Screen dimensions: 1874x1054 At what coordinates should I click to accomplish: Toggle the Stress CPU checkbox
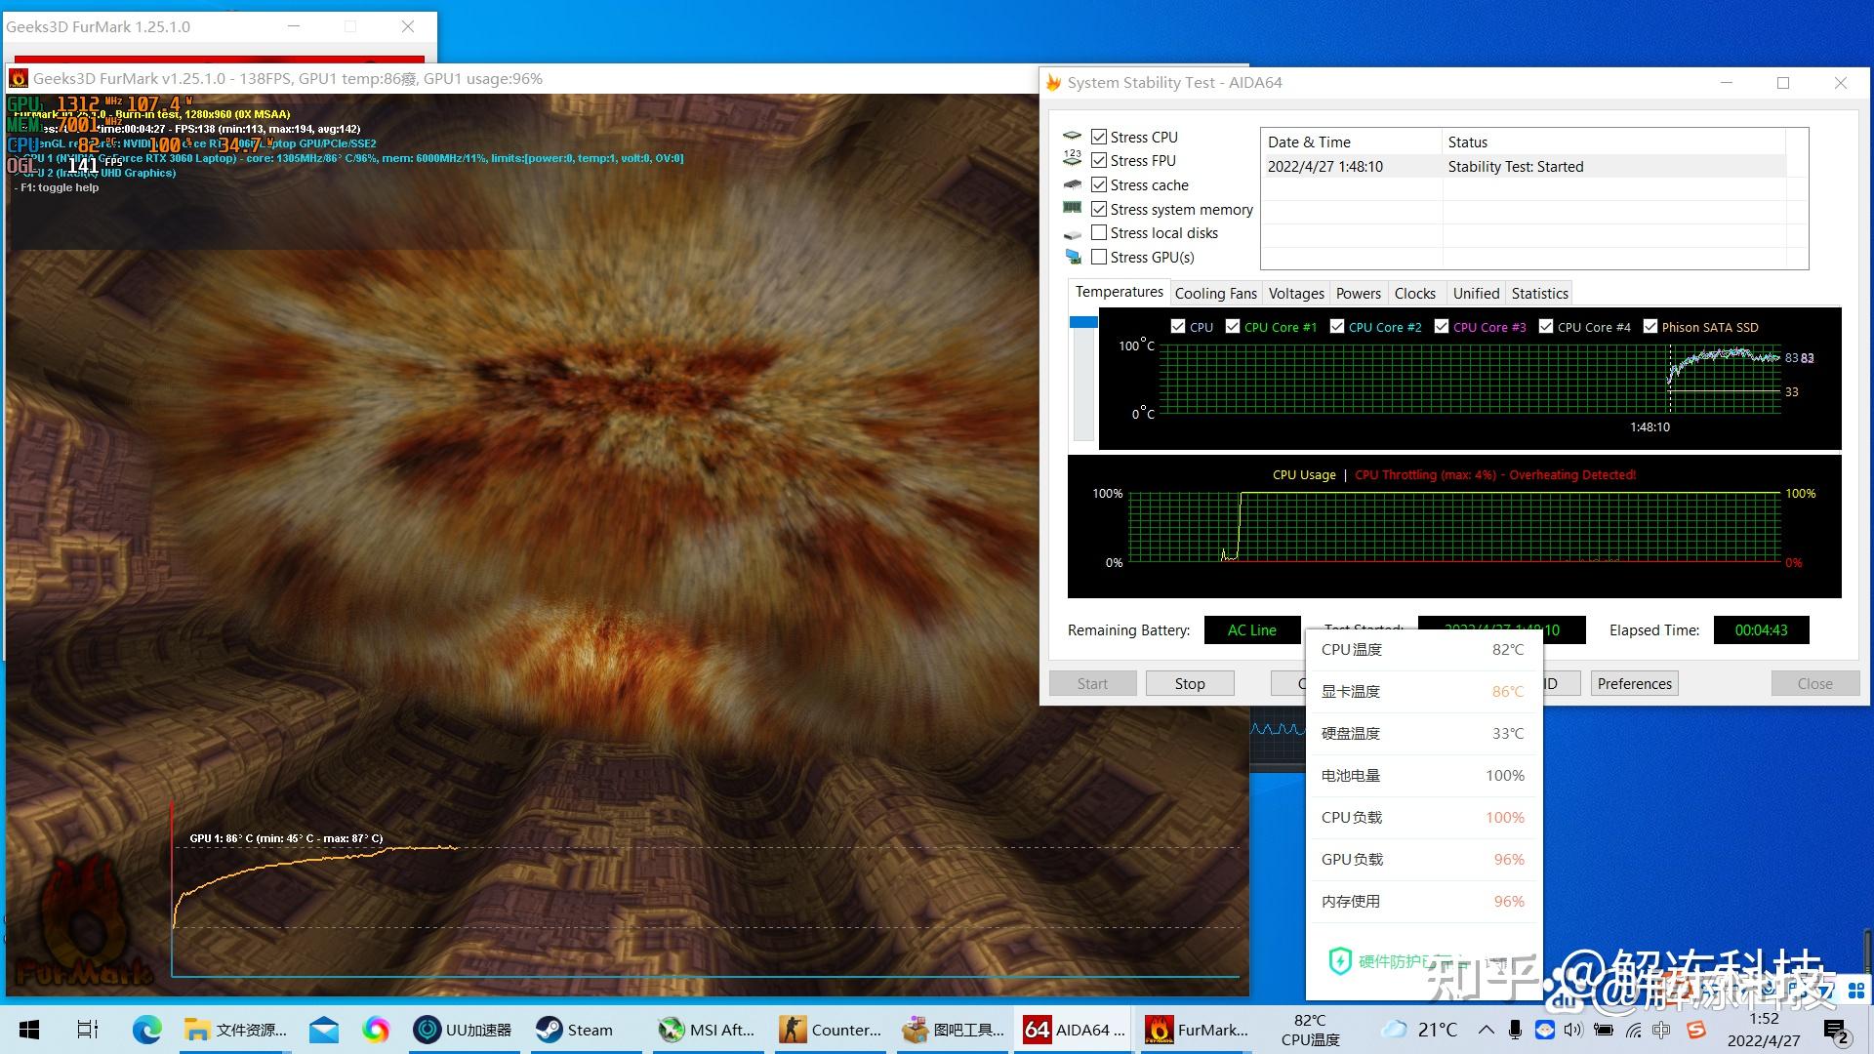[1099, 135]
